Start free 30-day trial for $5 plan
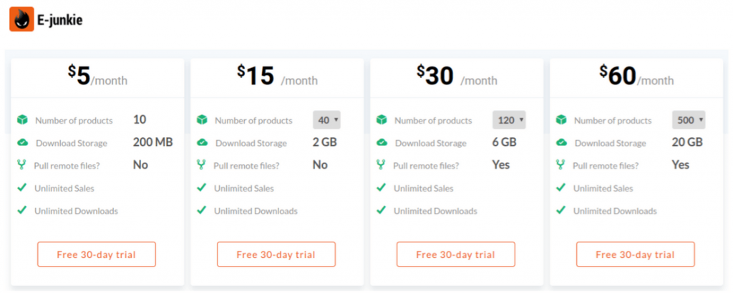This screenshot has height=293, width=733. click(x=97, y=254)
